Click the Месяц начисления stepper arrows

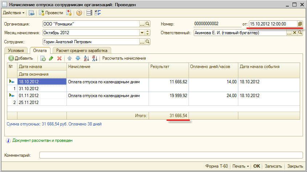tap(148, 33)
